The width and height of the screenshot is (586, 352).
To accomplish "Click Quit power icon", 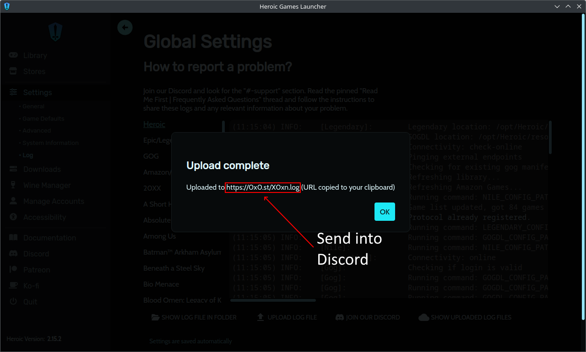I will (14, 302).
